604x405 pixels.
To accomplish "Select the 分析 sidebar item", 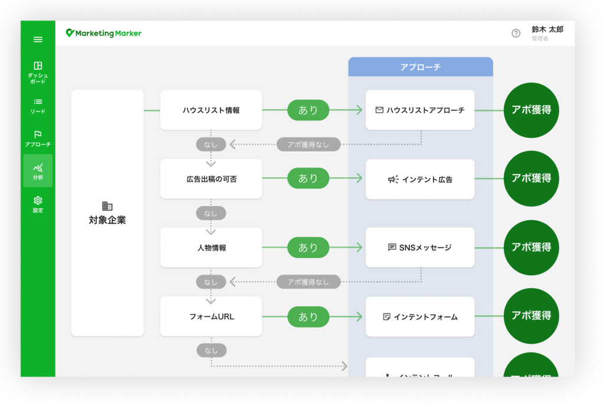I will tap(38, 171).
